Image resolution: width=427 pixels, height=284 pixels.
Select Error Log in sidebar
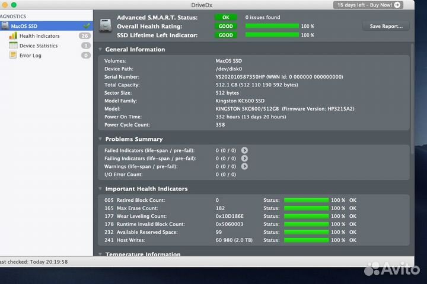30,56
